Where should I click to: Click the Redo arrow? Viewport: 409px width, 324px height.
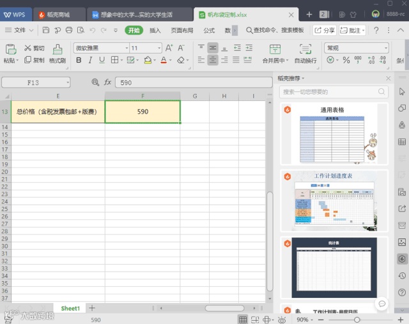click(x=104, y=30)
